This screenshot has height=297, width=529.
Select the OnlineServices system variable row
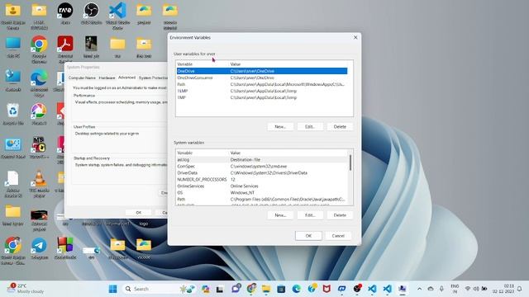262,186
